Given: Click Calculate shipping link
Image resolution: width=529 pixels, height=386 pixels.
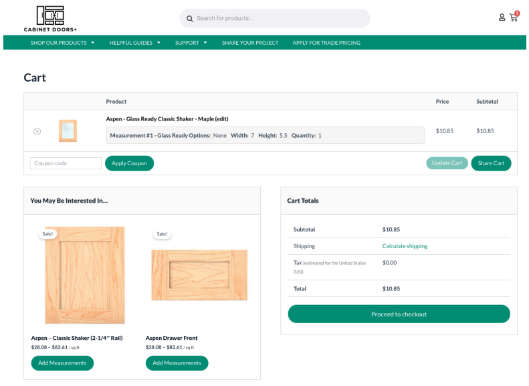Looking at the screenshot, I should [x=405, y=246].
